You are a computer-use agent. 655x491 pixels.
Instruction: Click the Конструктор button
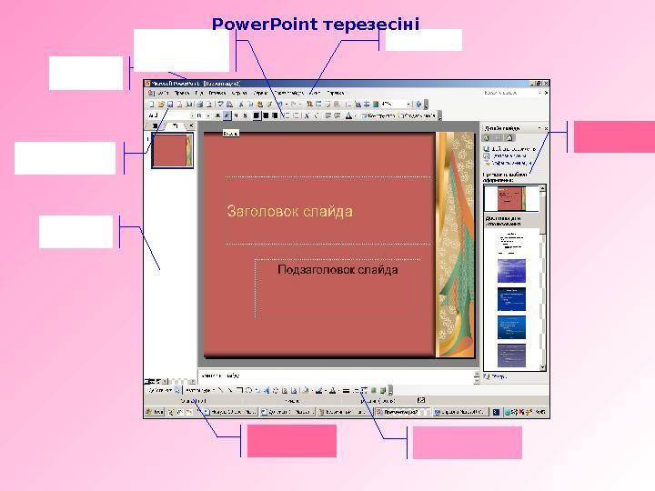pyautogui.click(x=378, y=115)
